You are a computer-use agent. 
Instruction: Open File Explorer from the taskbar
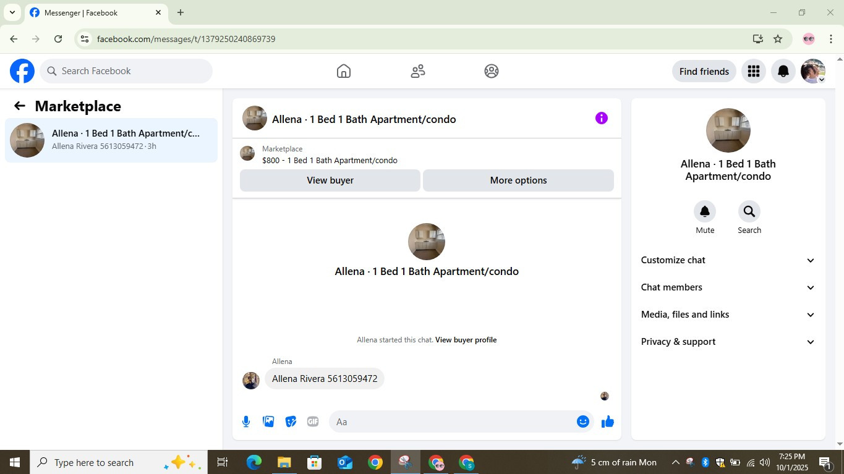(284, 462)
